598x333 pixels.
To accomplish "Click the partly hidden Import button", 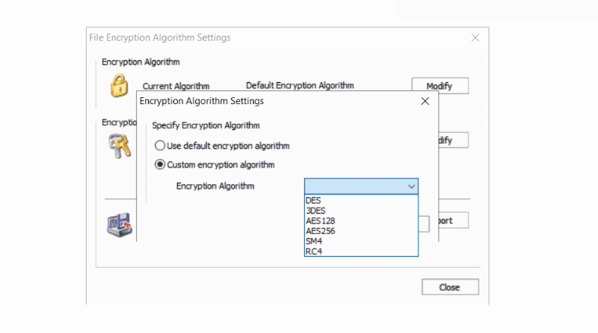I will click(454, 220).
